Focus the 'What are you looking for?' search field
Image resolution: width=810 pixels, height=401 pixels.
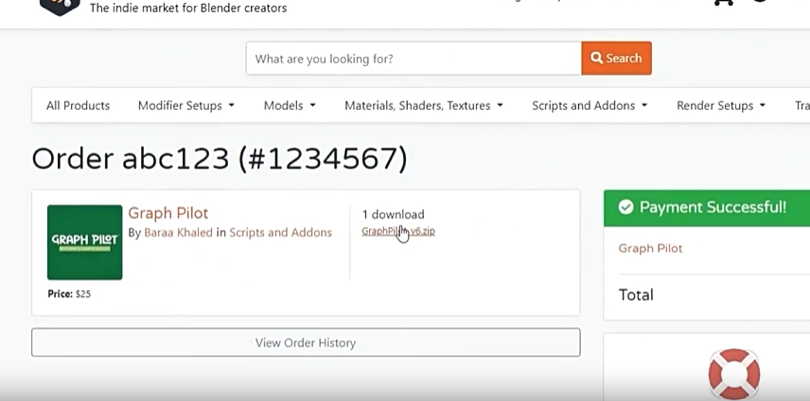point(414,59)
